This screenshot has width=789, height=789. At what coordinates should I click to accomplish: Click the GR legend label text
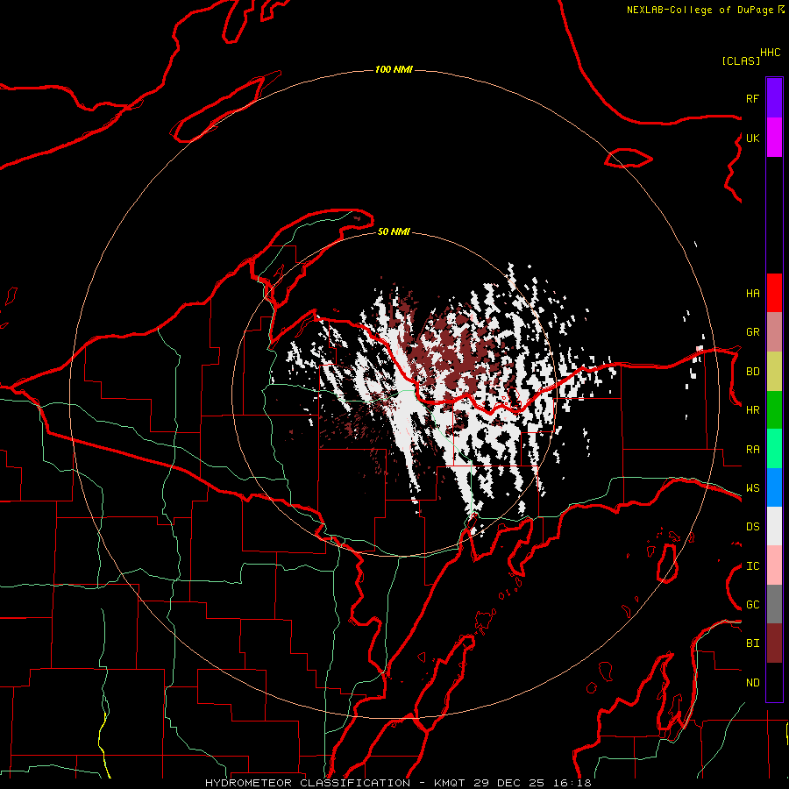click(x=753, y=332)
